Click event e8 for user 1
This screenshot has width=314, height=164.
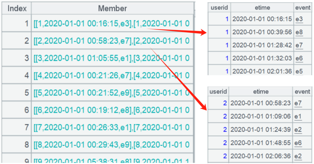click(x=299, y=32)
